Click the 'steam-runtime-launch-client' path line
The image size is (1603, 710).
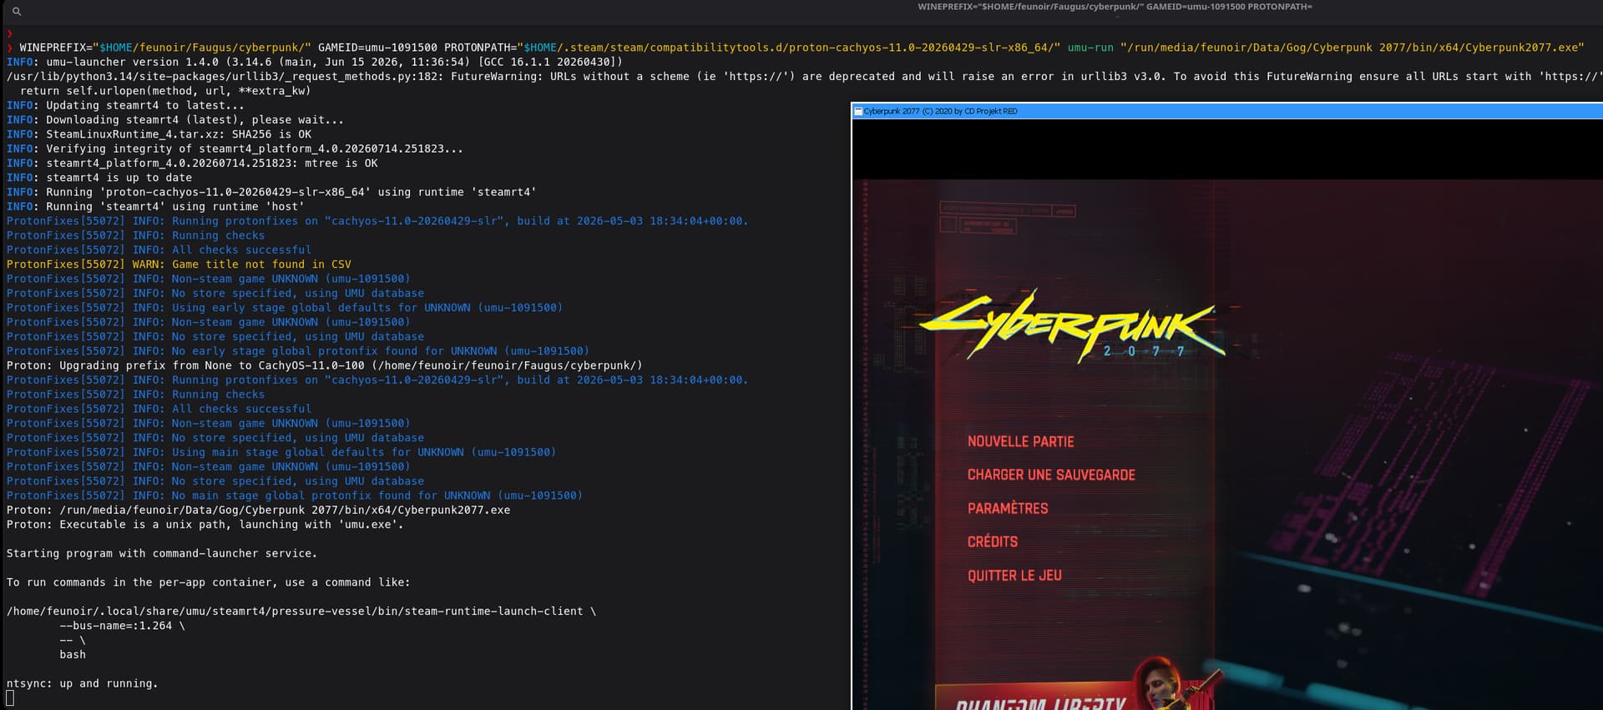301,612
